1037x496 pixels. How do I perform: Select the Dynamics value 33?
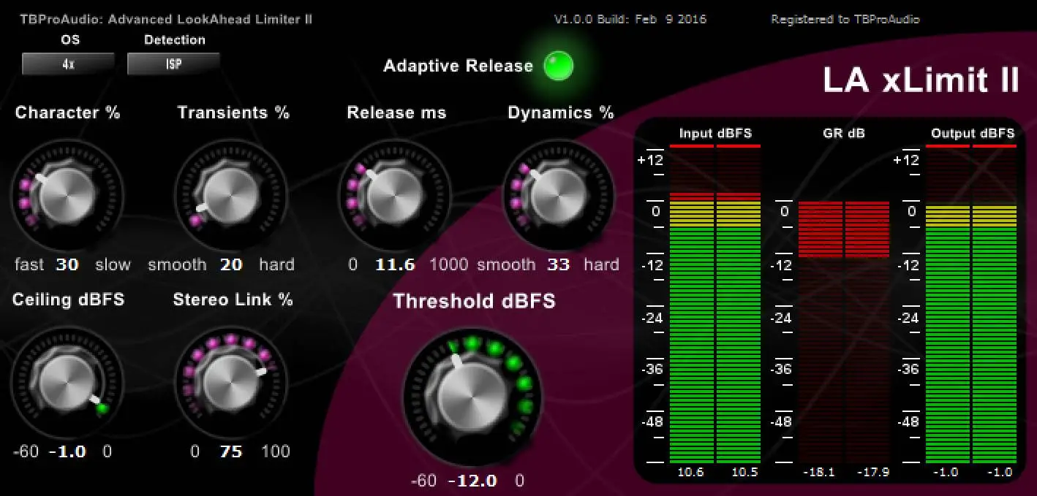[559, 264]
